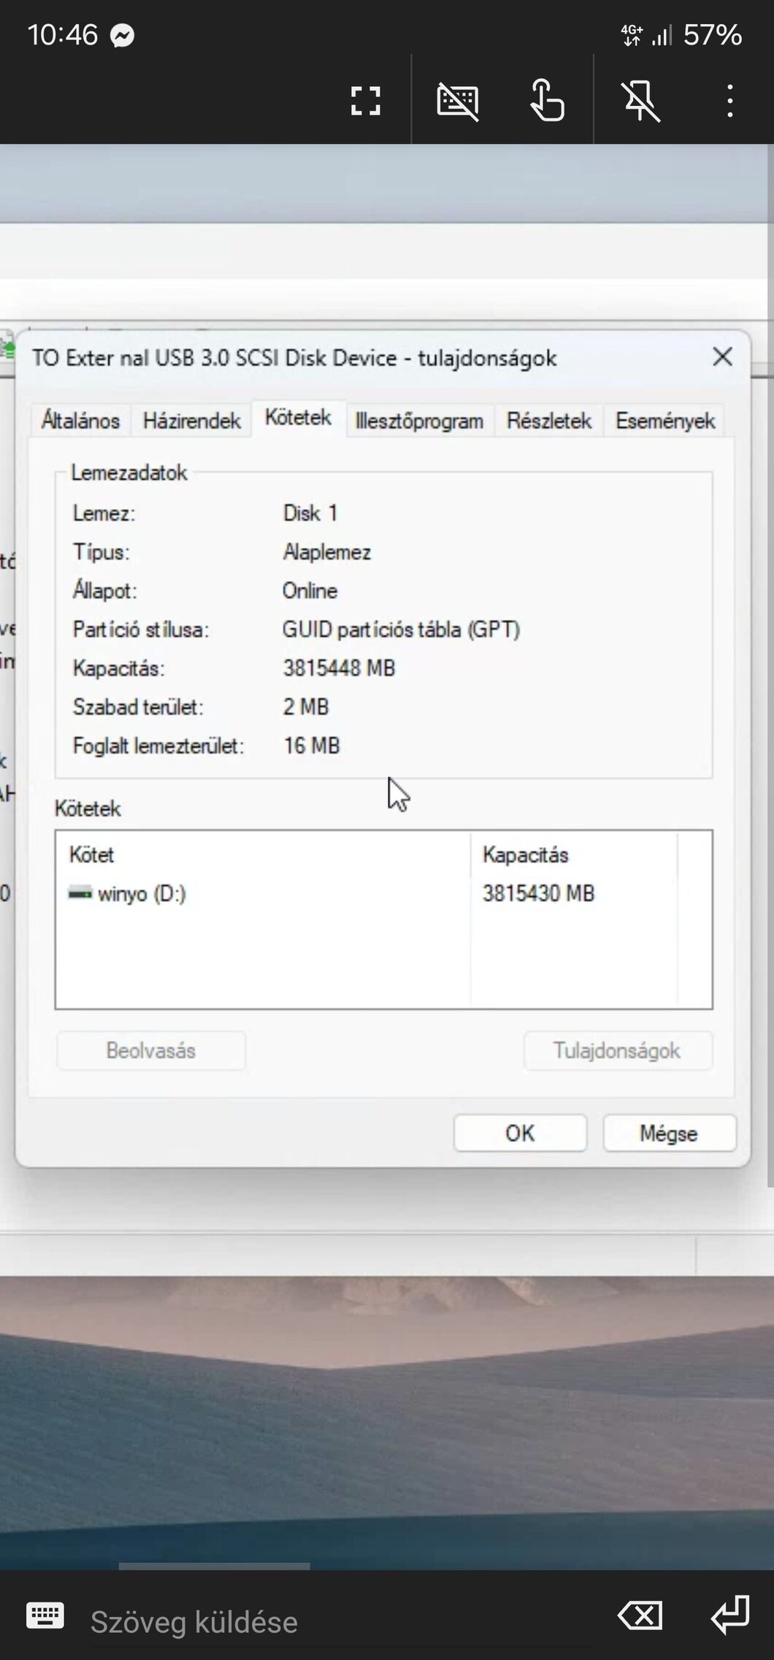Click the OK button
The height and width of the screenshot is (1660, 774).
520,1133
